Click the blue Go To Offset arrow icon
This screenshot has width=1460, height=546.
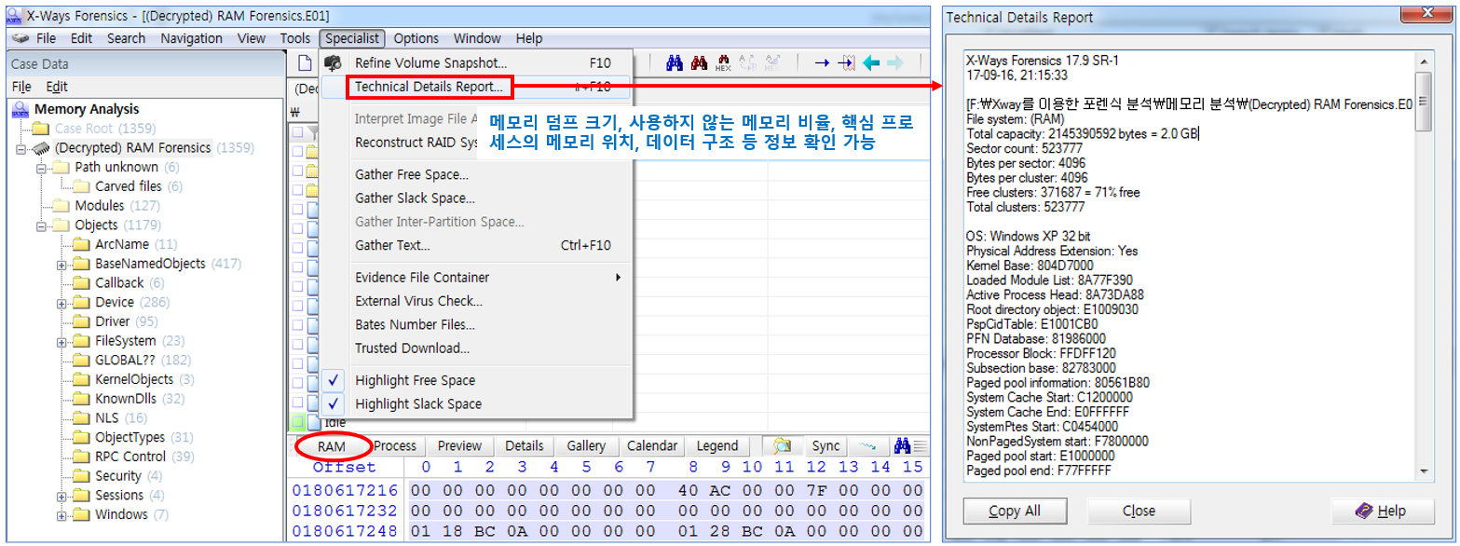pyautogui.click(x=822, y=62)
